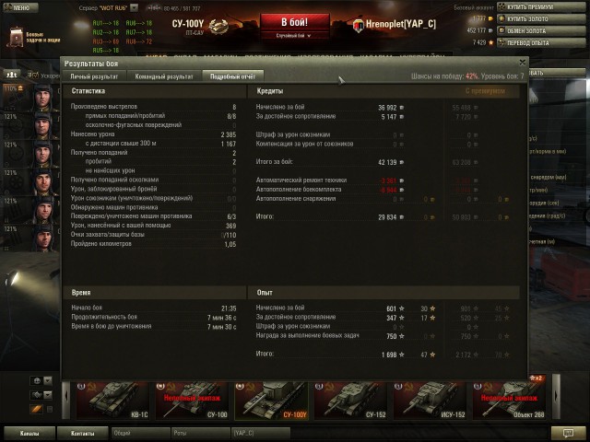Open the Роты chat channel tab

point(201,433)
